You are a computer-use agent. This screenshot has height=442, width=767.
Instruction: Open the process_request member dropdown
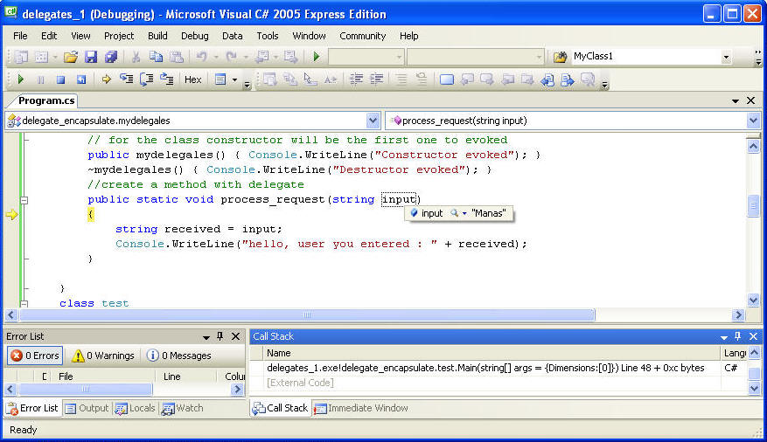753,121
